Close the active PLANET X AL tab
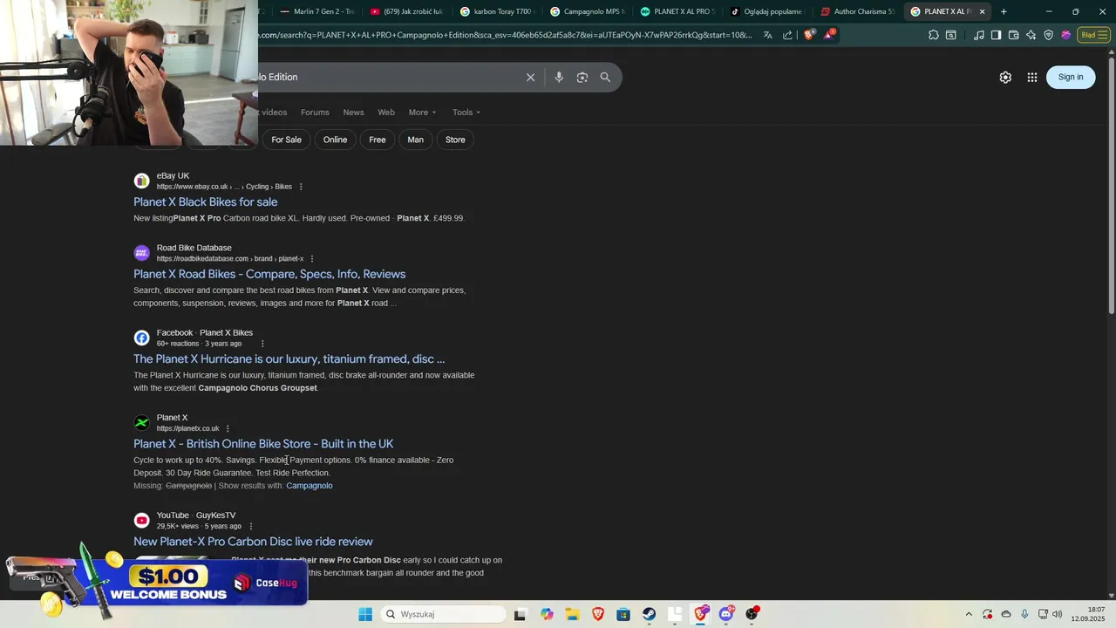Viewport: 1116px width, 628px height. click(982, 11)
